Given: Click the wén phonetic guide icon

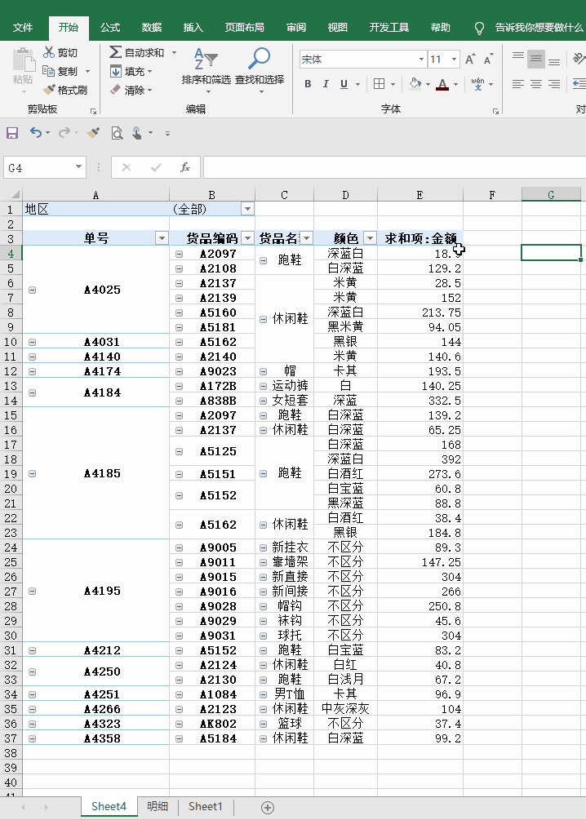Looking at the screenshot, I should (x=477, y=84).
